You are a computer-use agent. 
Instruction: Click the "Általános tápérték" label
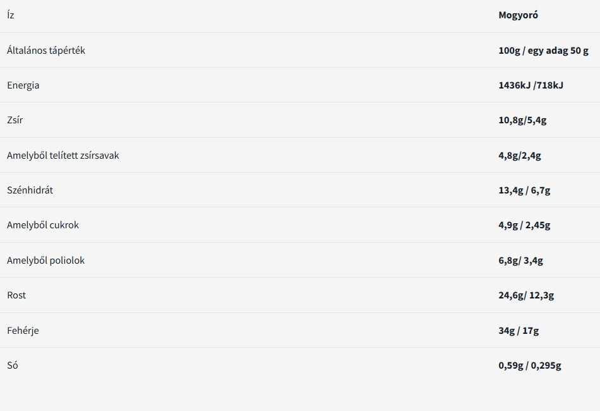click(46, 51)
